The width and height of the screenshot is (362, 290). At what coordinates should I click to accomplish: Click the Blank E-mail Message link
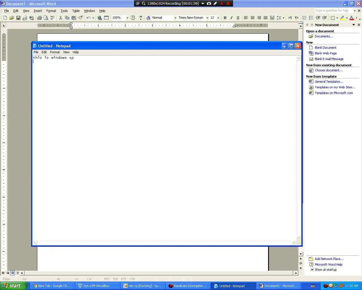pos(329,59)
